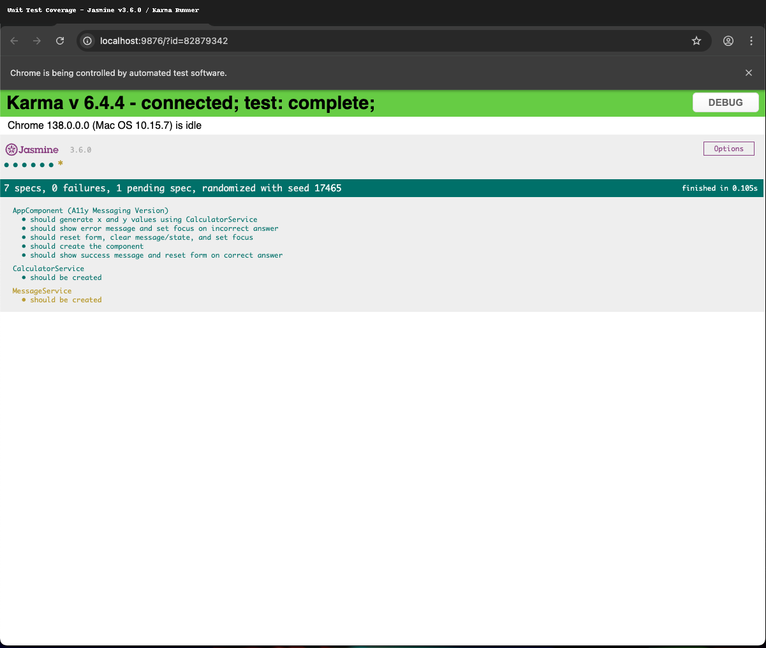Open MessageService pending 'should be created' spec
766x648 pixels.
tap(66, 300)
